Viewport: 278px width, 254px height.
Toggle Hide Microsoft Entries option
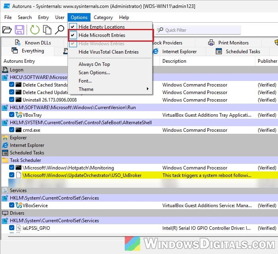pos(110,35)
